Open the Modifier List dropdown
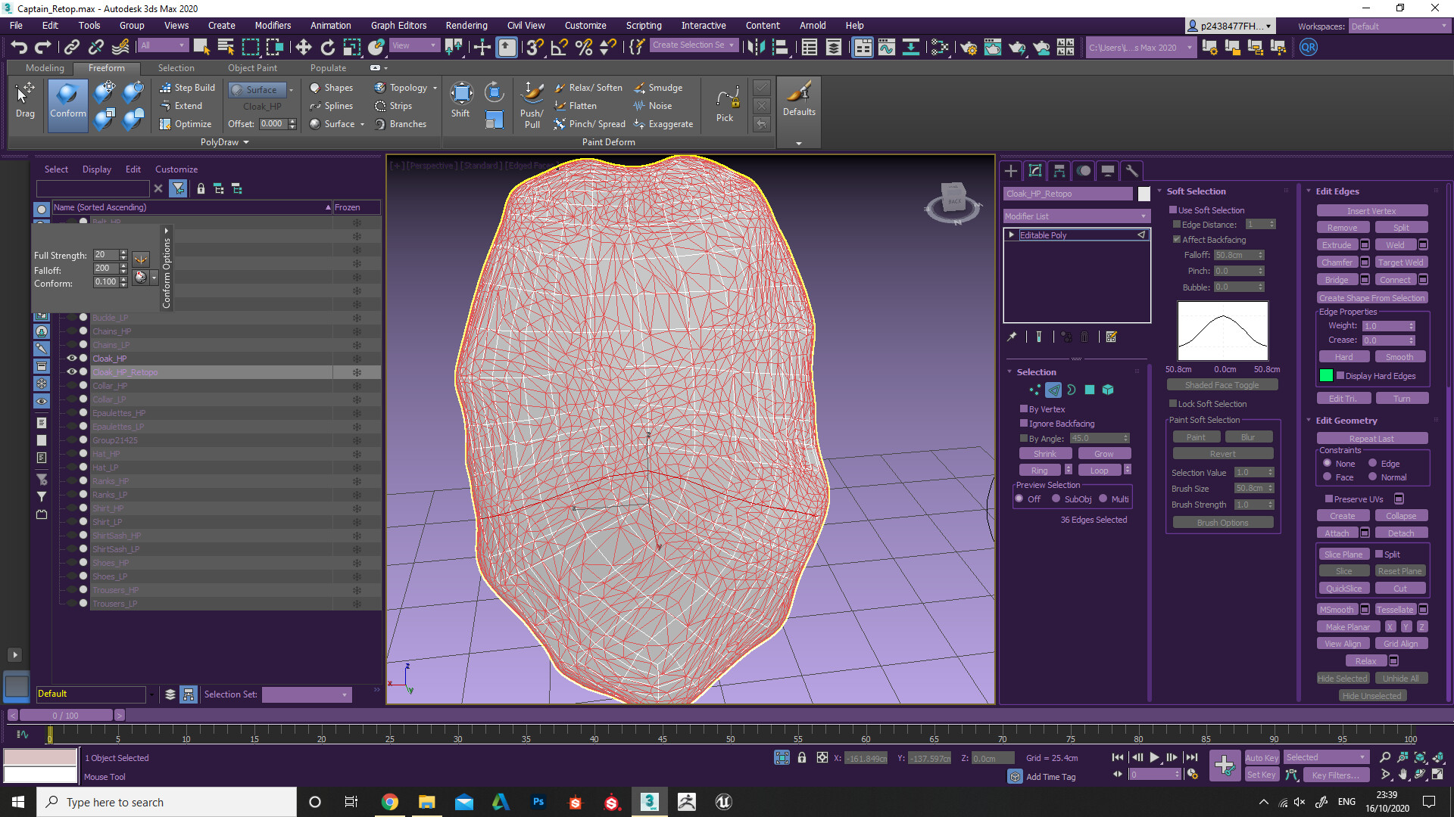1454x817 pixels. click(x=1075, y=216)
